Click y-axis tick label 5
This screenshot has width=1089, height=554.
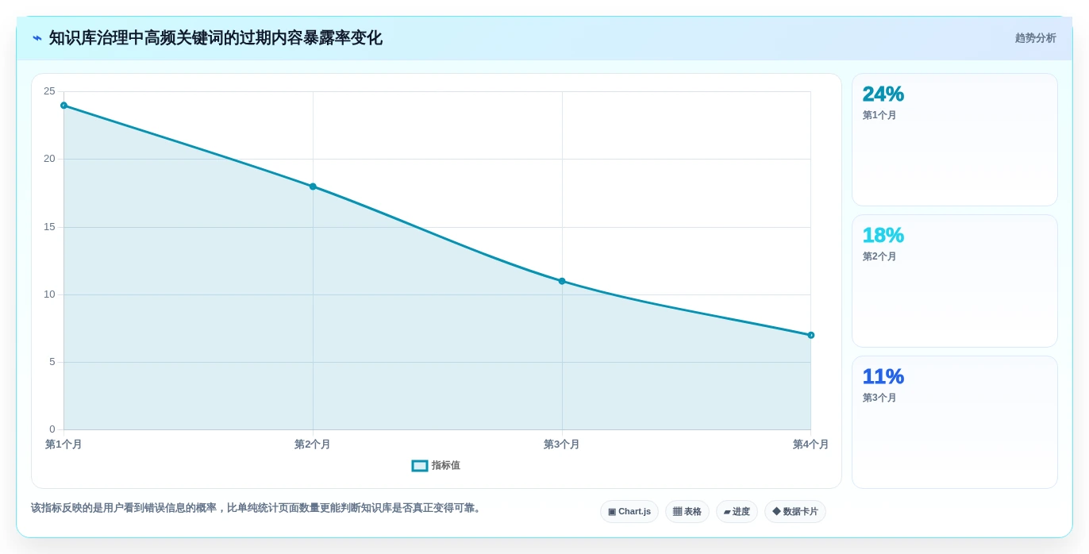point(52,362)
